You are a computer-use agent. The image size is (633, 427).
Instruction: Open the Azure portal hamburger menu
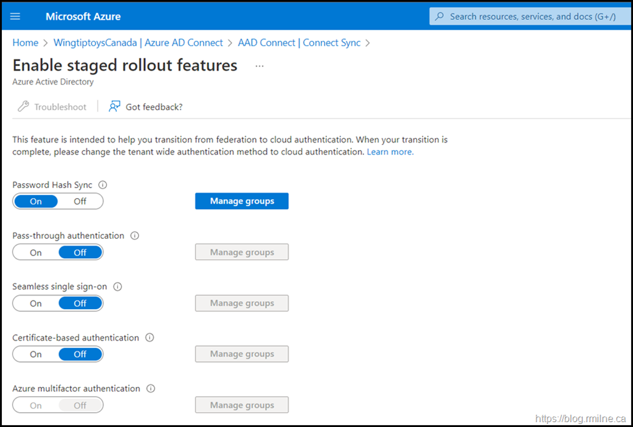[x=15, y=16]
